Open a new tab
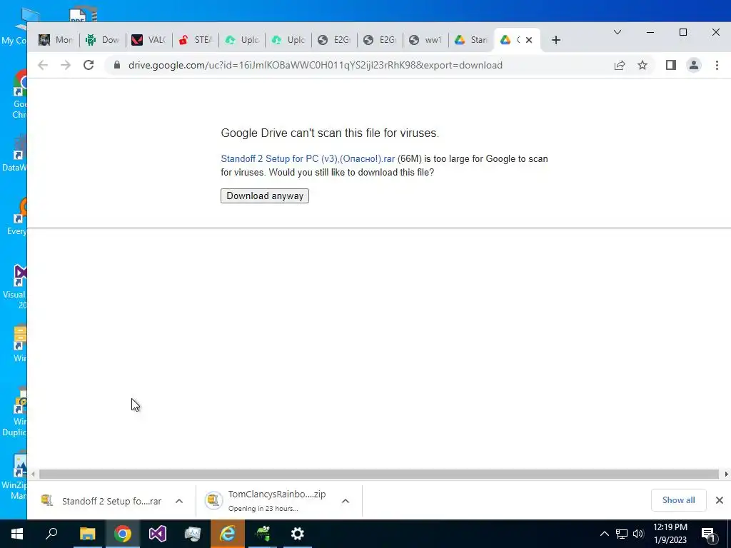Screen dimensions: 731x548 [x=555, y=40]
